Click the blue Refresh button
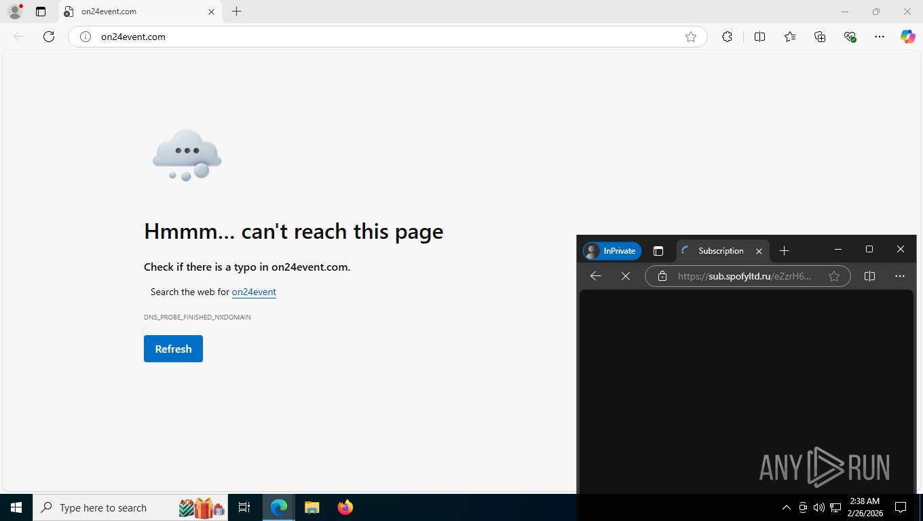This screenshot has width=923, height=521. coord(173,349)
